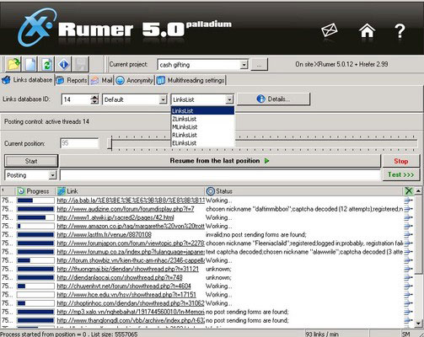The image size is (424, 337).
Task: Click the arrow icon on diendanlaocai.com row
Action: coord(408,277)
